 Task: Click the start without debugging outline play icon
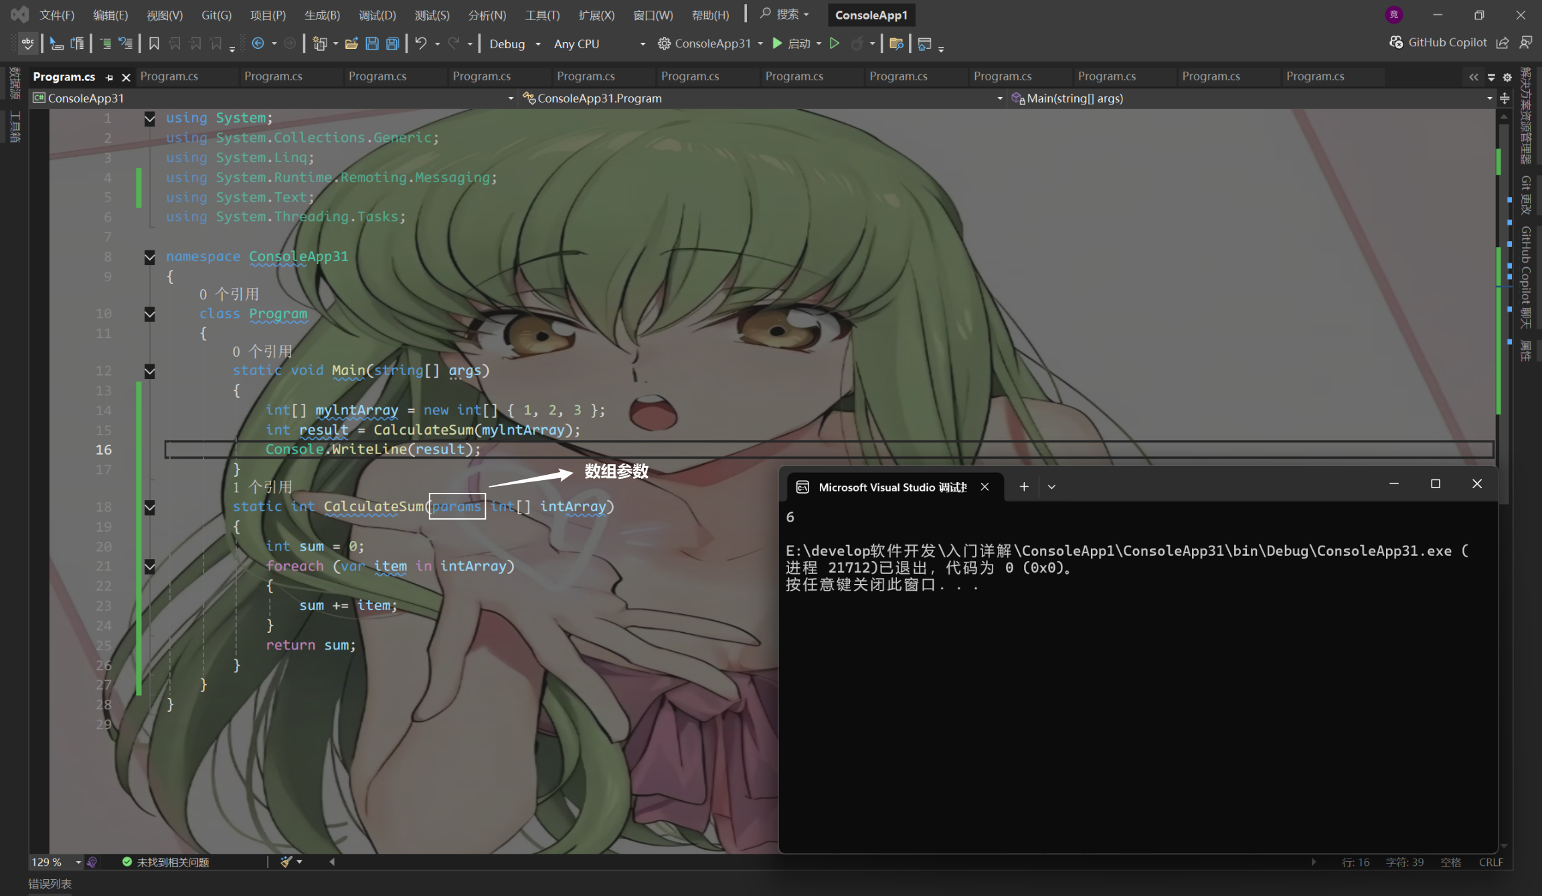tap(835, 44)
